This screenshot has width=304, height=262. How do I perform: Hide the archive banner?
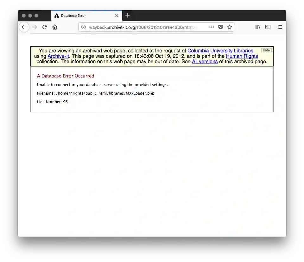point(266,50)
